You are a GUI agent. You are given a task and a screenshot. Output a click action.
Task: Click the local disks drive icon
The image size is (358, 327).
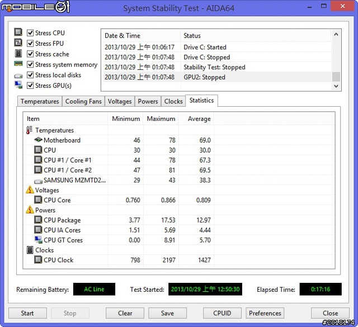tap(18, 76)
